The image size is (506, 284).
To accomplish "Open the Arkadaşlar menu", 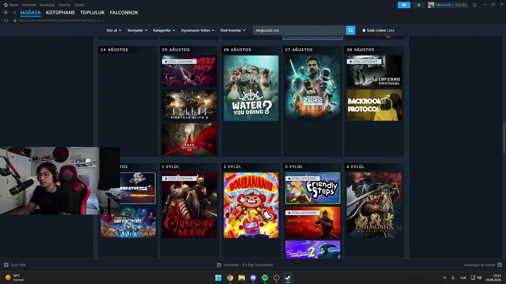I will 47,5.
